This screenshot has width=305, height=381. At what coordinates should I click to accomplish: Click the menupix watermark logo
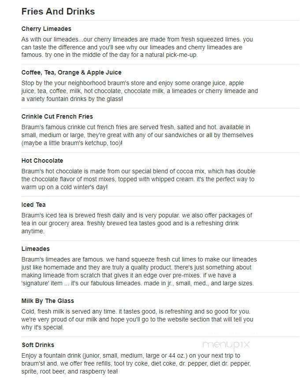(226, 344)
